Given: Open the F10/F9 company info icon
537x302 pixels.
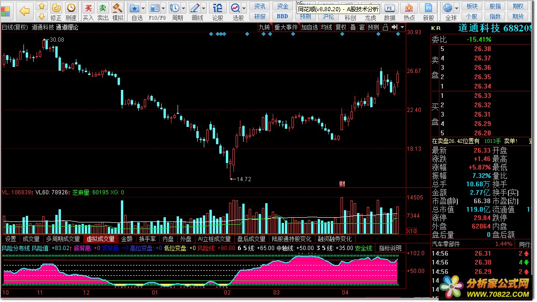Looking at the screenshot, I should tap(155, 7).
